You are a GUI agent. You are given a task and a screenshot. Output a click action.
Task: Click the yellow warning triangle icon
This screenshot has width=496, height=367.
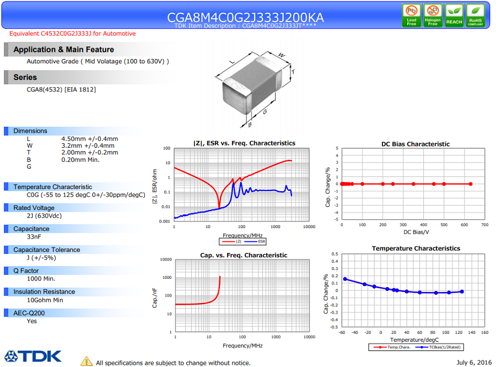coord(87,361)
